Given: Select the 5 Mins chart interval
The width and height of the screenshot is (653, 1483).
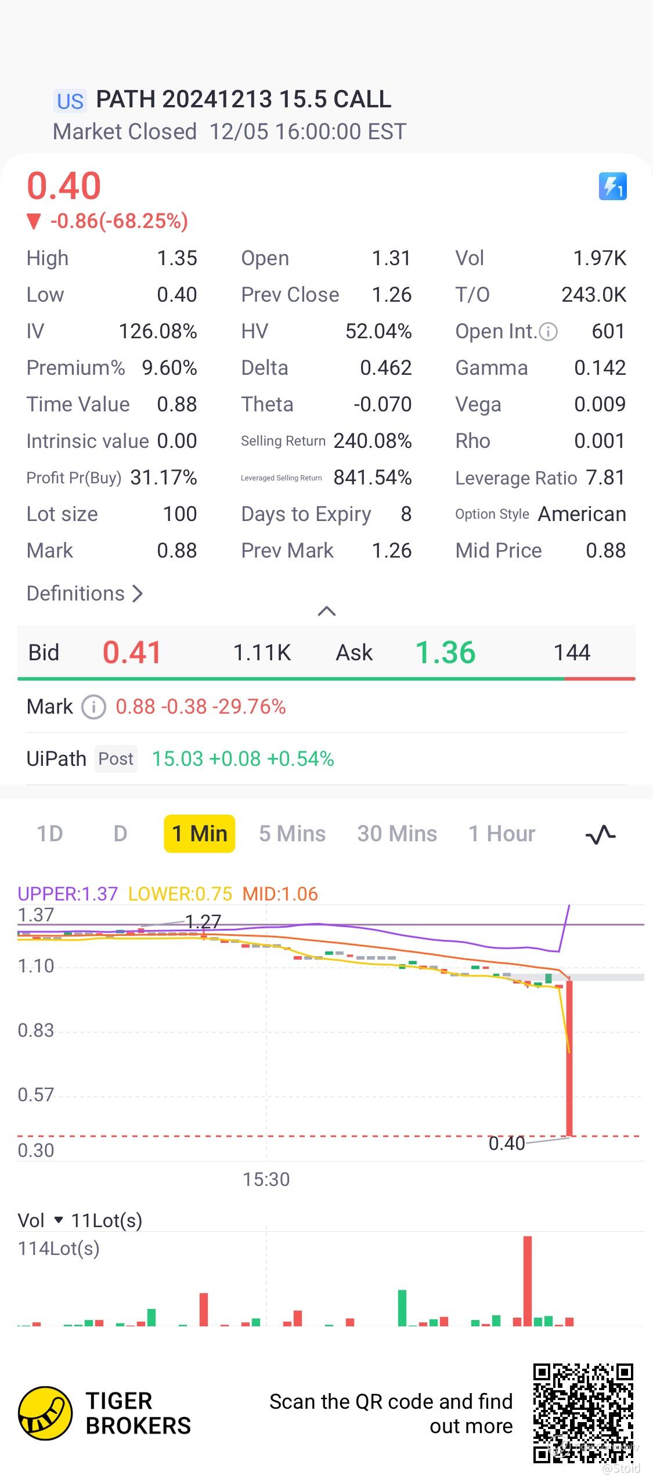Looking at the screenshot, I should [x=292, y=834].
